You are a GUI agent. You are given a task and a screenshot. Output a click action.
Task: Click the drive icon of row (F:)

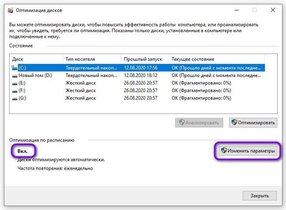coord(15,91)
